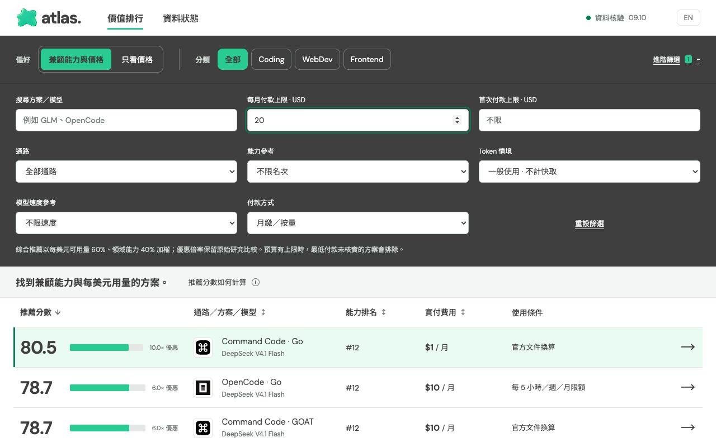Image resolution: width=716 pixels, height=447 pixels.
Task: Open the 通路 dropdown showing 全部通路
Action: coord(126,172)
